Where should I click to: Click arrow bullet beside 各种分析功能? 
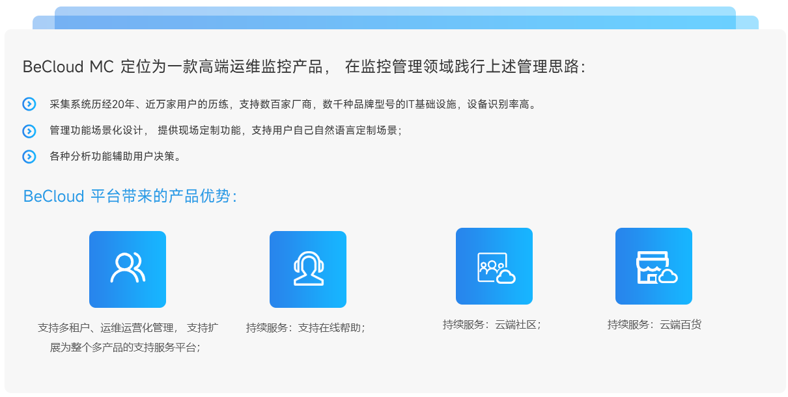coord(29,157)
